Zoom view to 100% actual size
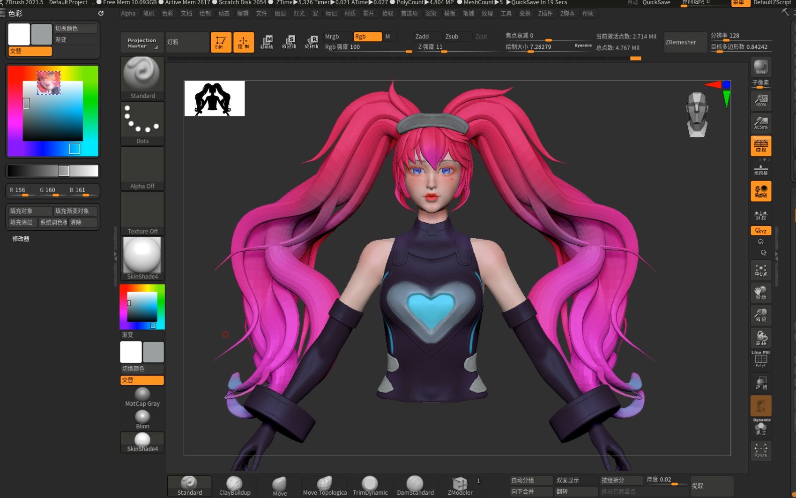 click(x=761, y=100)
